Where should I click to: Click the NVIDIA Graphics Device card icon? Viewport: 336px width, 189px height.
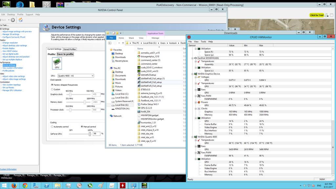196,74
